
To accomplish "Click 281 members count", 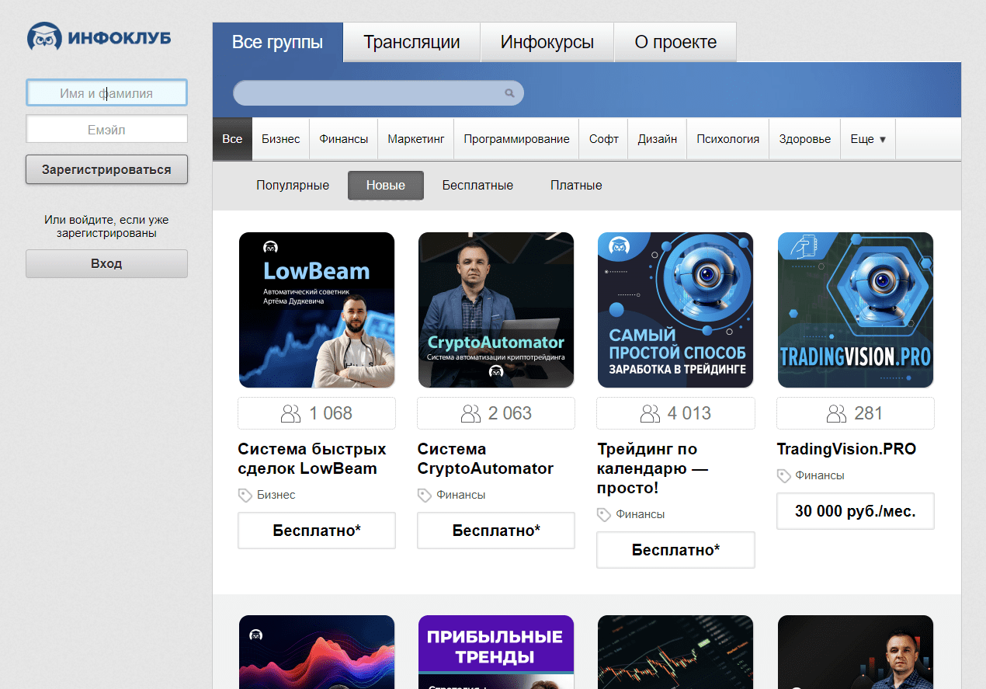I will click(868, 413).
